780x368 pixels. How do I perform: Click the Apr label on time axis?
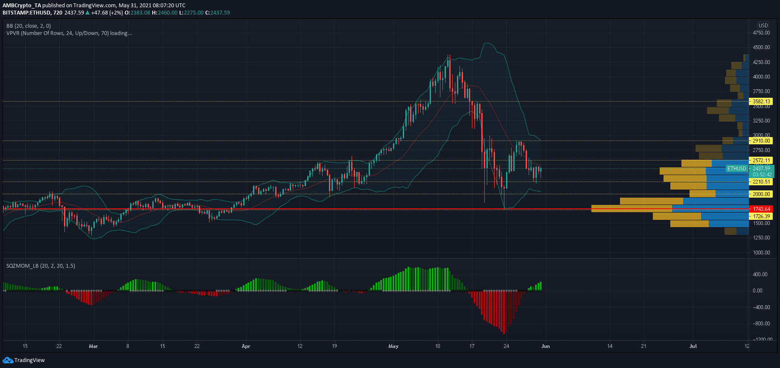(246, 346)
